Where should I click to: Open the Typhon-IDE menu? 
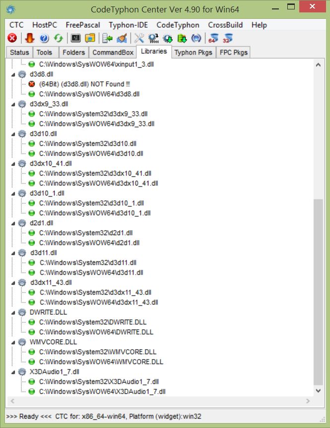pyautogui.click(x=128, y=25)
